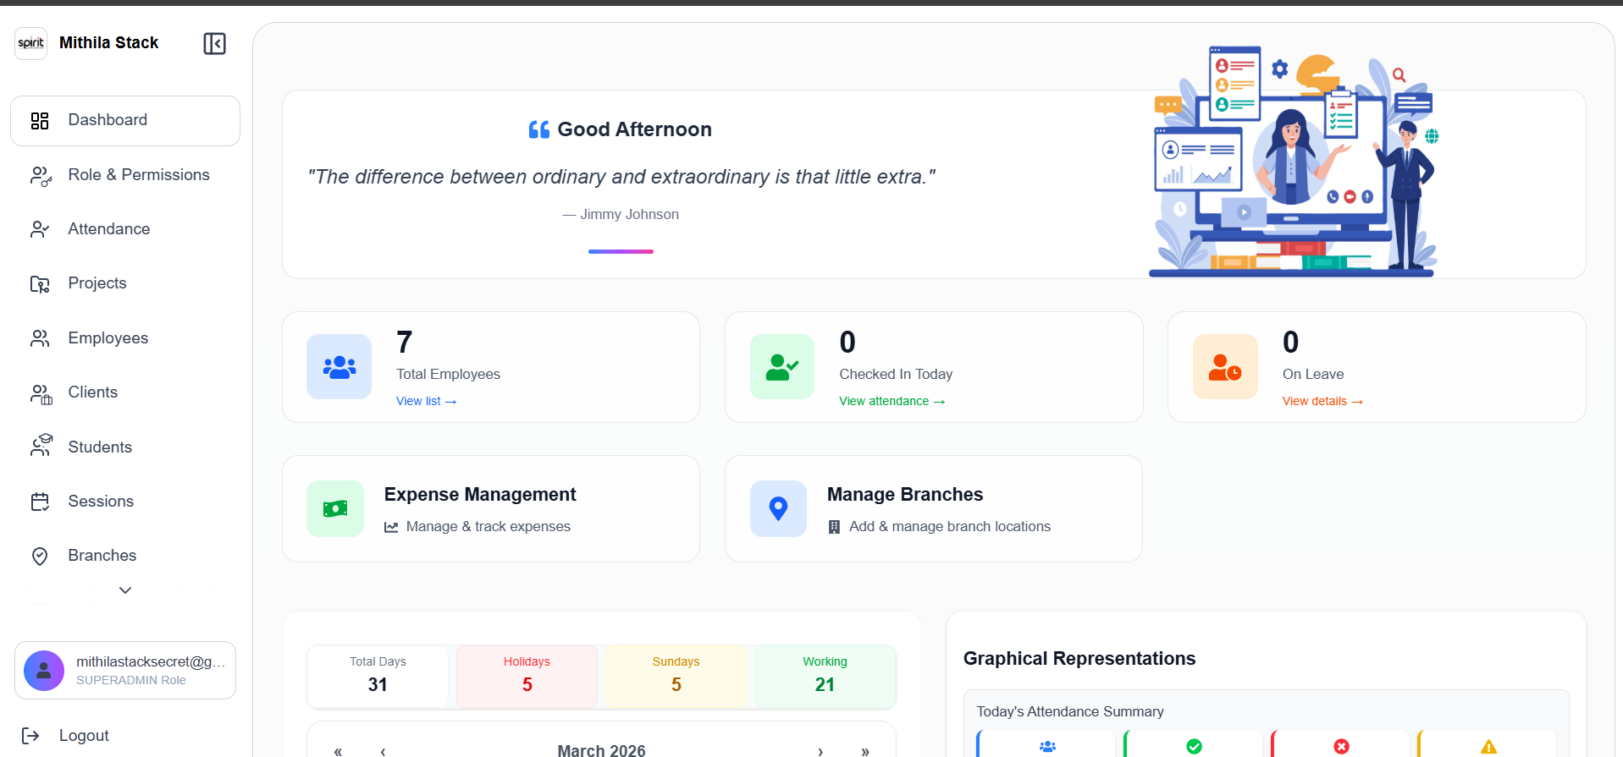Viewport: 1623px width, 757px height.
Task: Click the Branches sidebar label
Action: point(102,556)
